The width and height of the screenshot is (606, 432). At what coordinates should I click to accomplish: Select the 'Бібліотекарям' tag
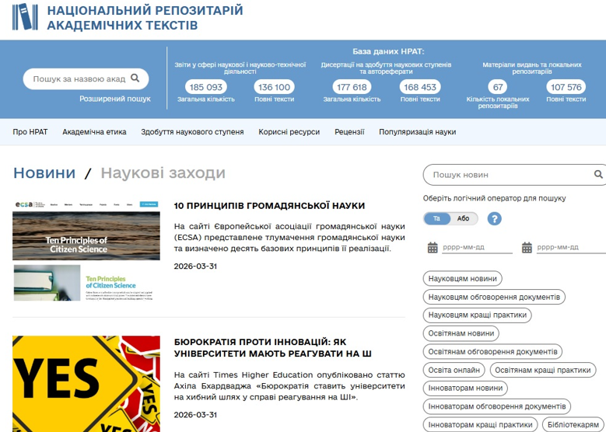(x=573, y=425)
